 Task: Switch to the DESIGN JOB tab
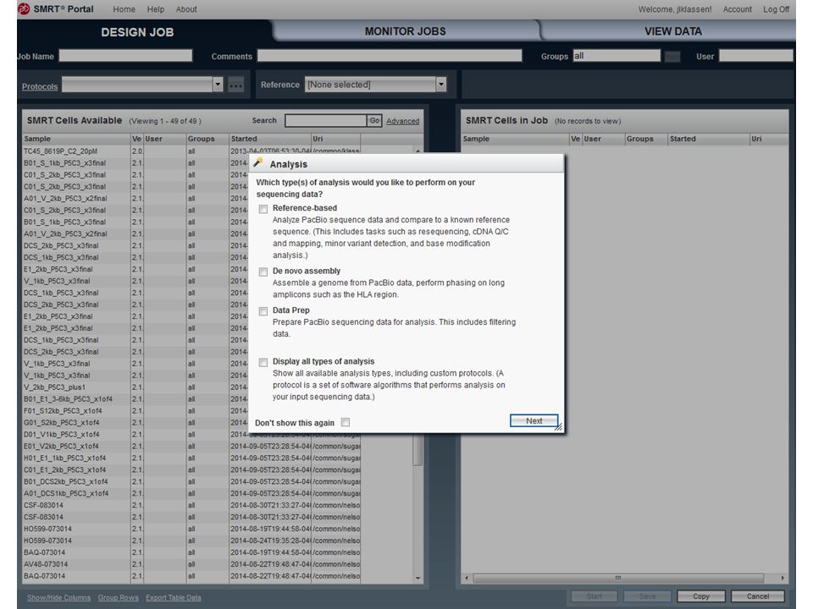coord(137,32)
